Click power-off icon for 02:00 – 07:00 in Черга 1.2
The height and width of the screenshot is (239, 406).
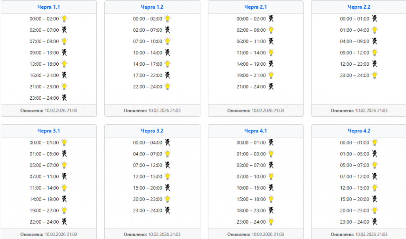pos(168,30)
